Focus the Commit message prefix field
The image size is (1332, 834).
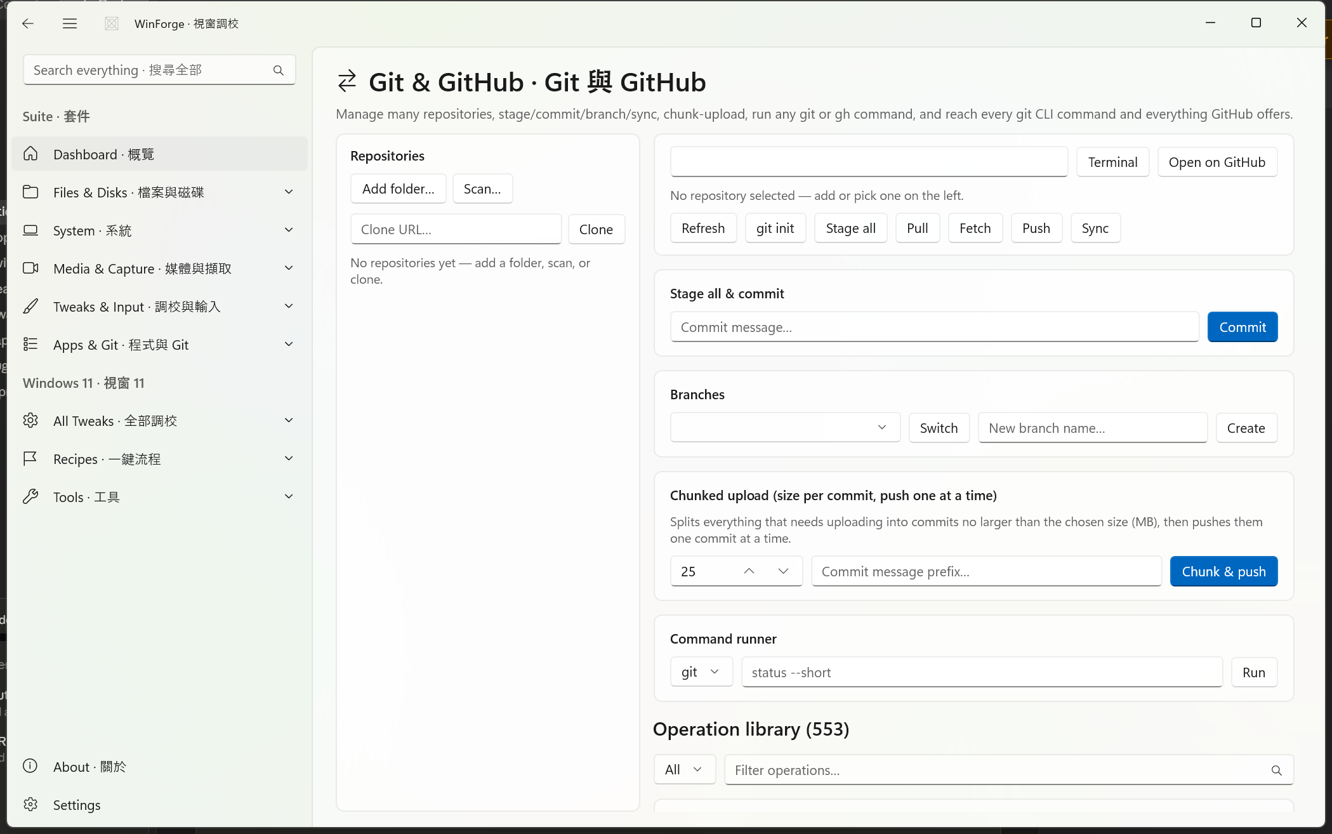(986, 571)
